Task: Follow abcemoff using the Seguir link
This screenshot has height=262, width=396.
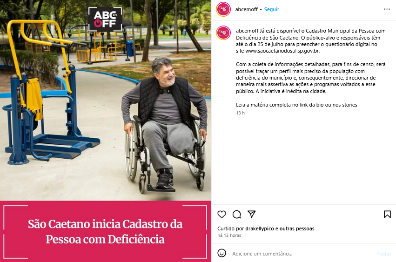Action: coord(271,9)
